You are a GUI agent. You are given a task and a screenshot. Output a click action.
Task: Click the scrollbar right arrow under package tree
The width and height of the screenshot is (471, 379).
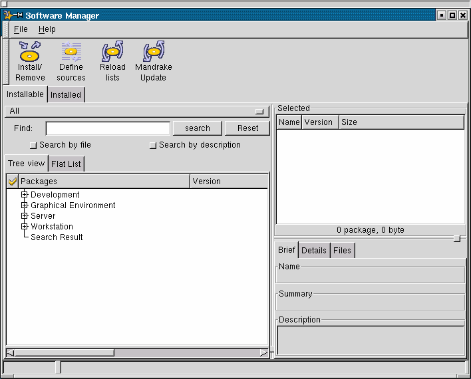(264, 352)
